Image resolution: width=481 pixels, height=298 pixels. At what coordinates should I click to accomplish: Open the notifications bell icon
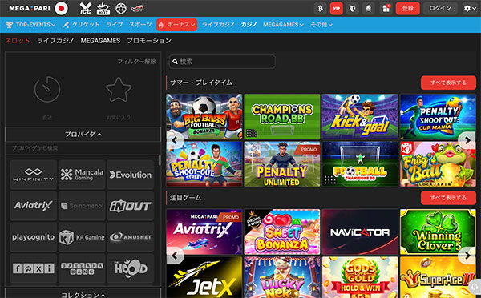point(369,9)
